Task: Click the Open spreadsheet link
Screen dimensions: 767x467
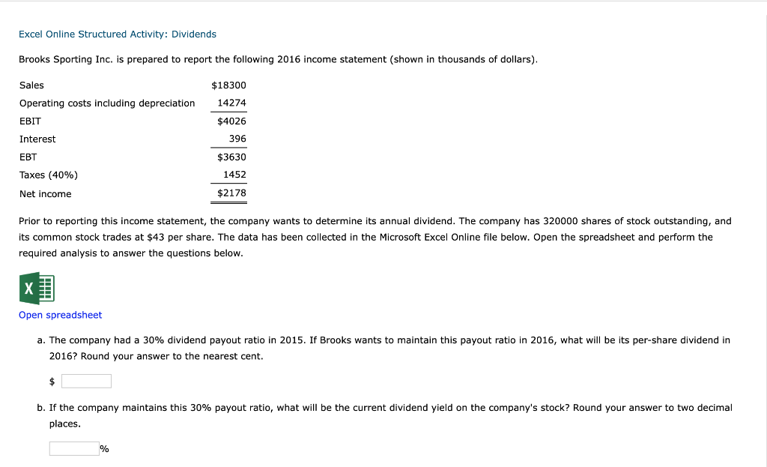Action: 60,315
